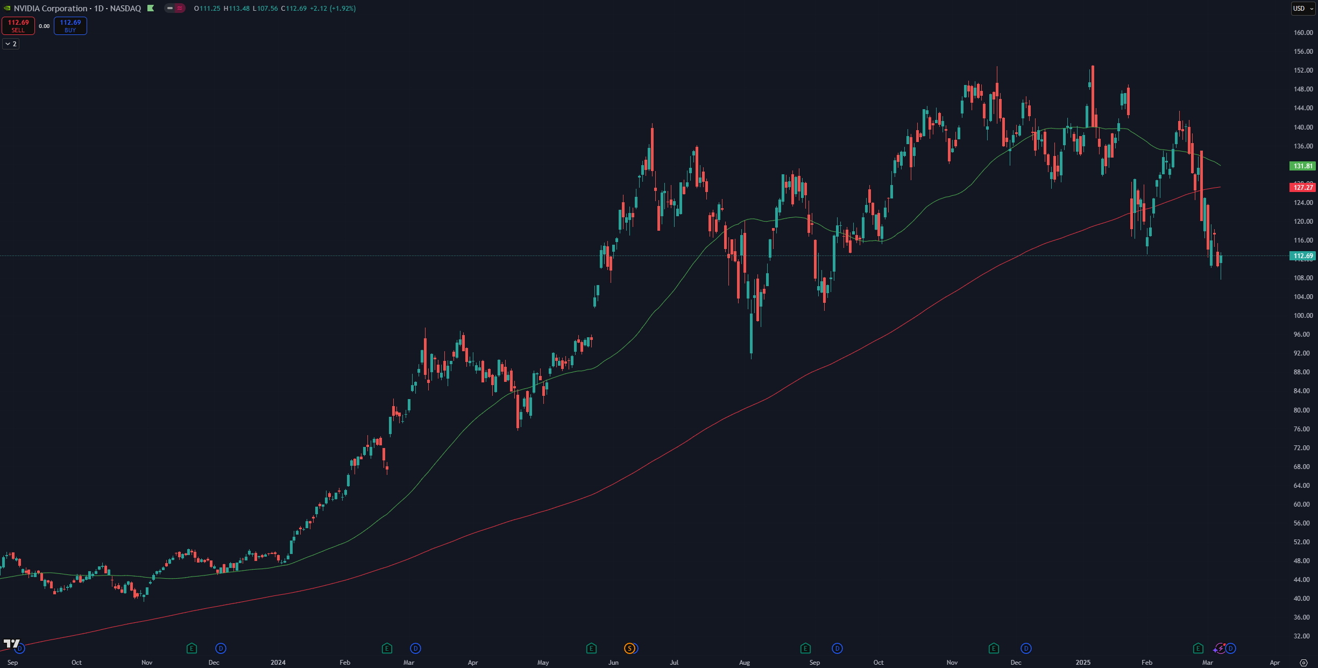Viewport: 1318px width, 668px height.
Task: Click the earnings E marker near Feb 2025
Action: [1198, 648]
